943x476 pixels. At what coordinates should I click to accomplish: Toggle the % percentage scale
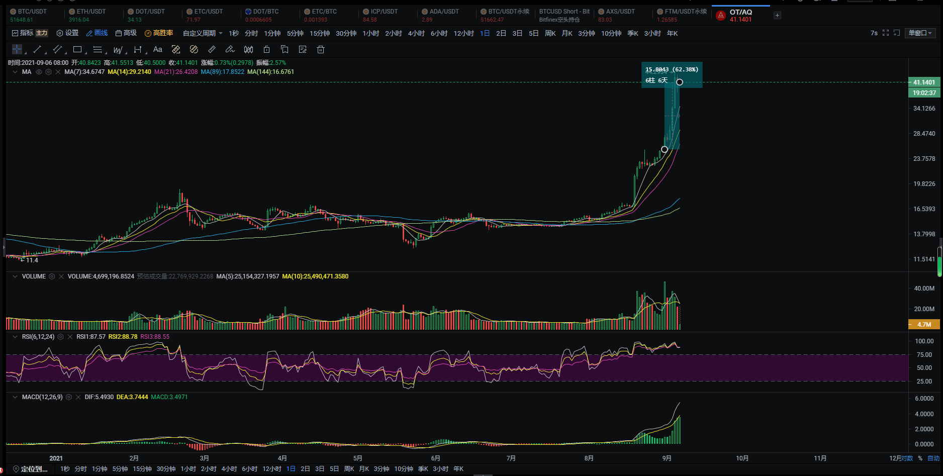pyautogui.click(x=920, y=458)
